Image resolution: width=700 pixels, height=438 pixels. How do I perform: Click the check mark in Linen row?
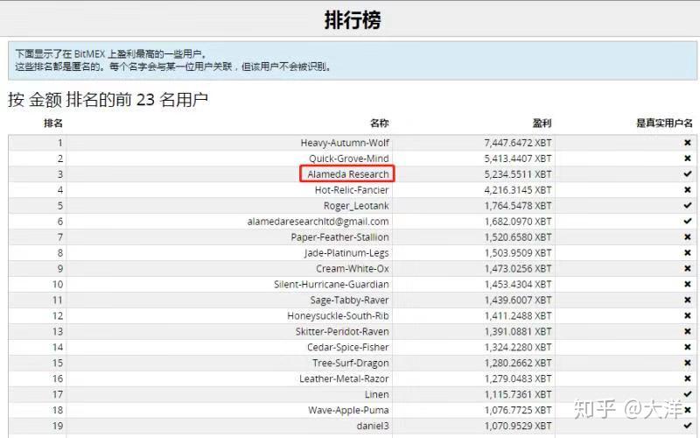[x=688, y=394]
